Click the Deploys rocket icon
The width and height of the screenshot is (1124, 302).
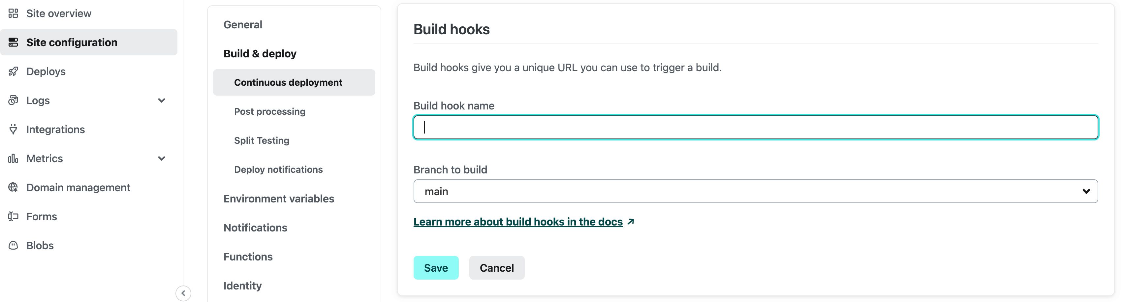[x=13, y=71]
